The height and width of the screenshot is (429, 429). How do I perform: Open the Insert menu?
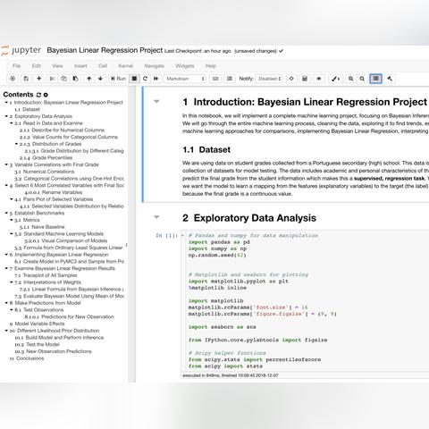(x=80, y=66)
